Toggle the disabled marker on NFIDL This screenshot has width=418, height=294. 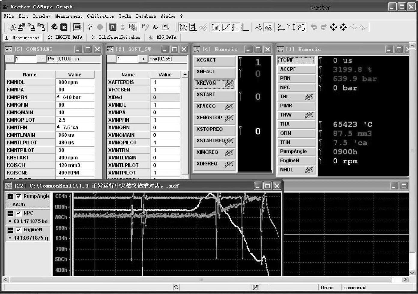[x=309, y=170]
